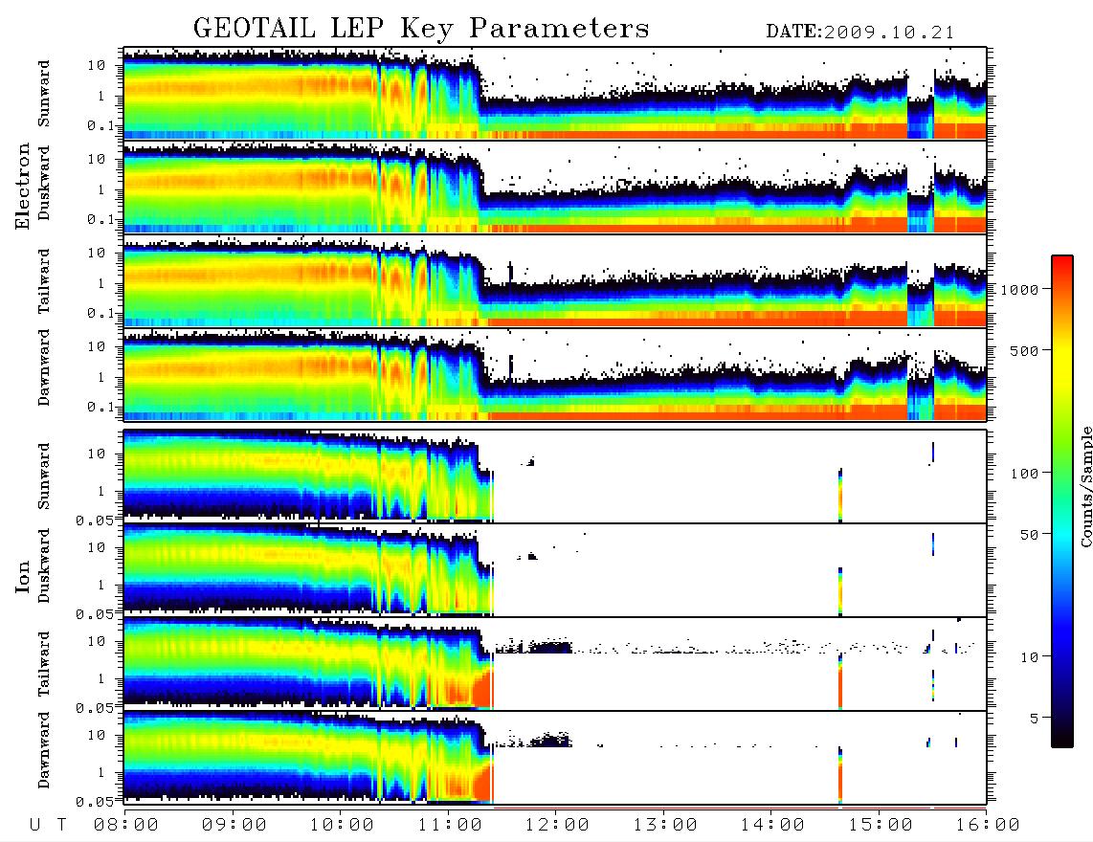Click the "DATE:2009.10.21" label
1093x842 pixels.
click(x=860, y=33)
